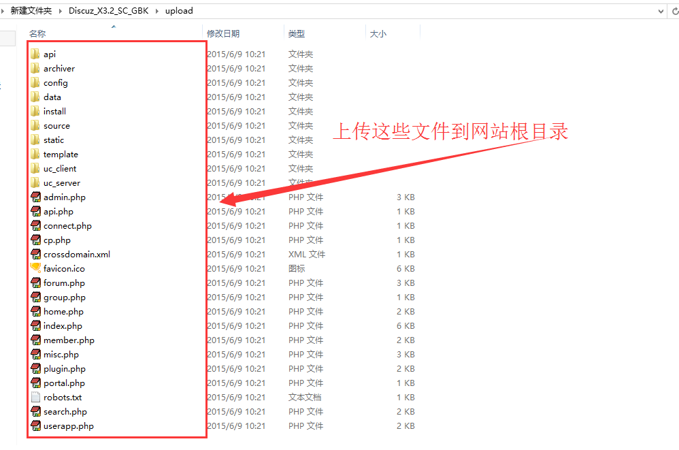Viewport: 679px width, 450px height.
Task: Expand breadcrumb arrow before upload segment
Action: coord(159,11)
